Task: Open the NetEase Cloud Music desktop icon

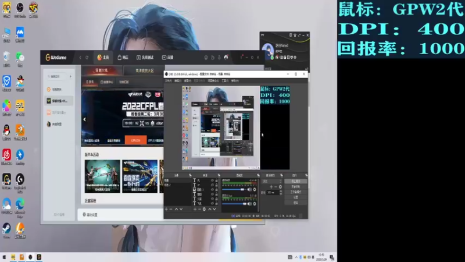Action: click(6, 157)
